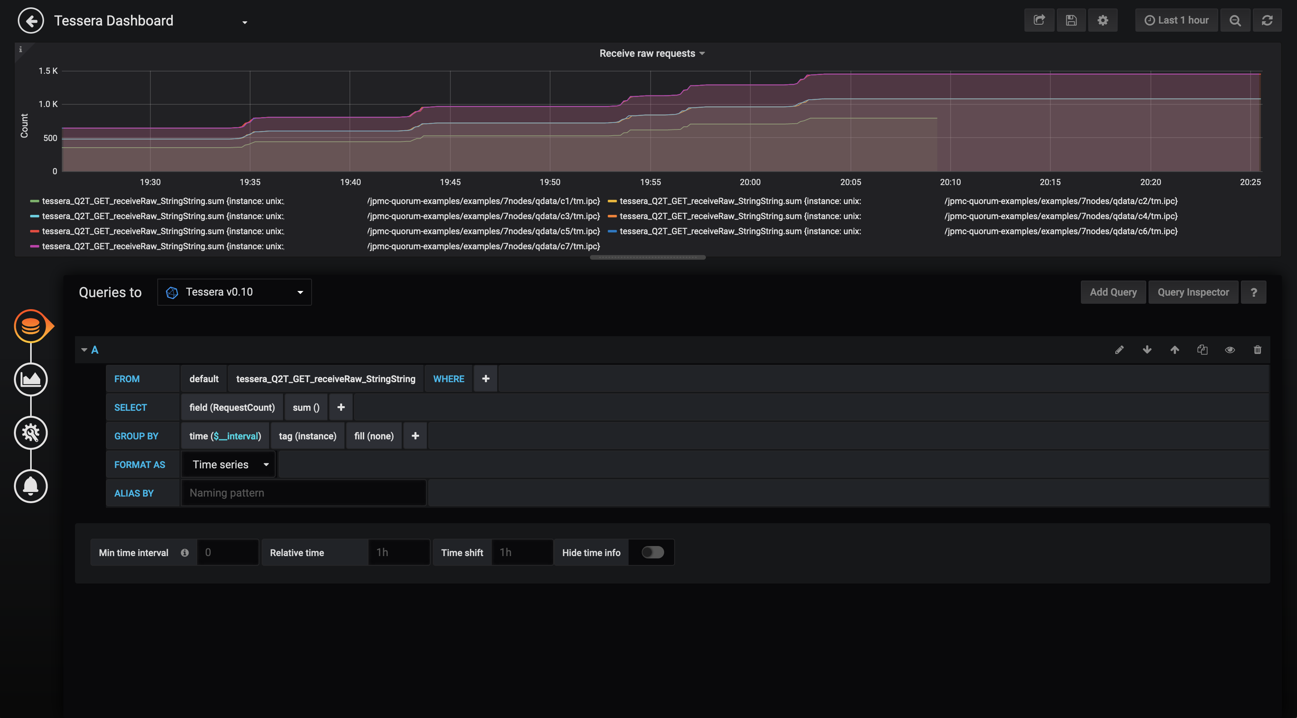The width and height of the screenshot is (1297, 718).
Task: Toggle query A edit mode pencil
Action: tap(1119, 350)
